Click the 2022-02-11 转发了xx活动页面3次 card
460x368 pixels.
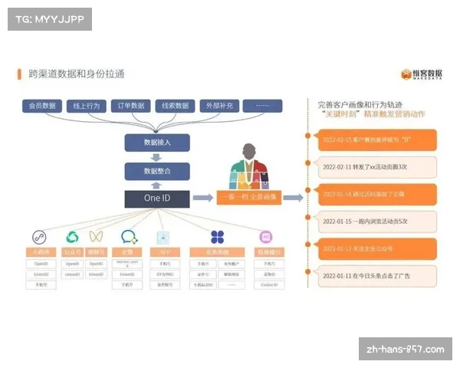(x=377, y=167)
